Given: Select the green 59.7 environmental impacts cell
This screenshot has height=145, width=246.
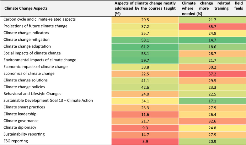Looking at the screenshot, I should tap(145, 60).
